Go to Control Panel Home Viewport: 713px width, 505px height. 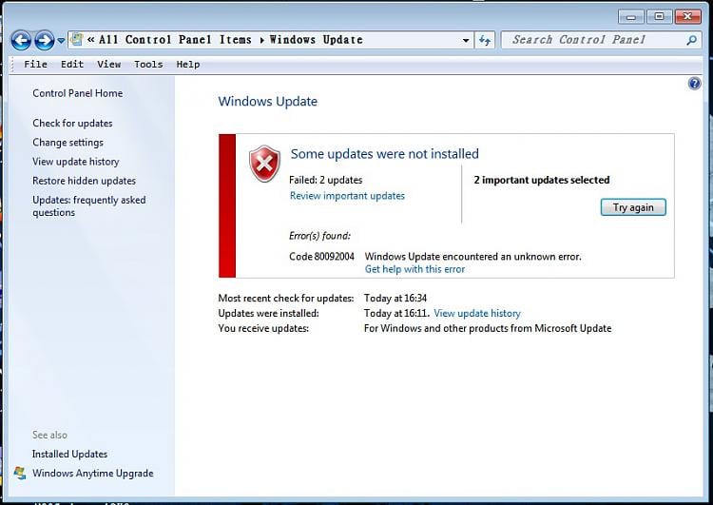tap(78, 93)
